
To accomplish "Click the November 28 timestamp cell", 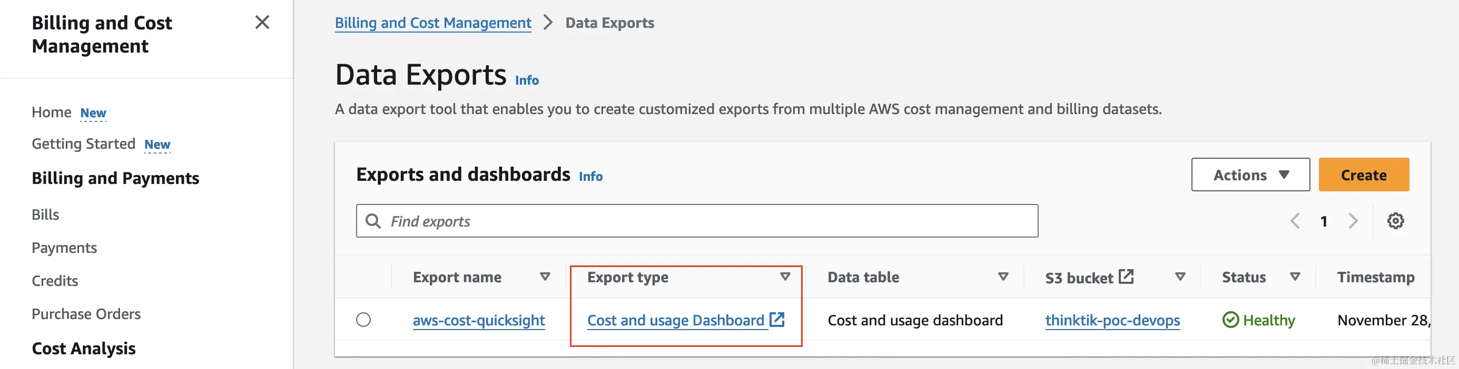I will 1384,321.
